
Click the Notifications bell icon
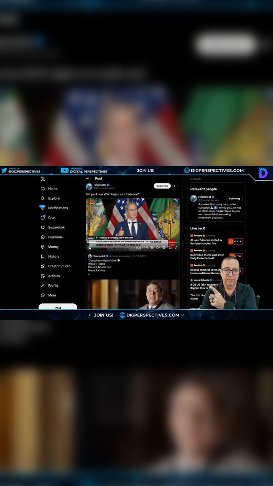(x=43, y=208)
